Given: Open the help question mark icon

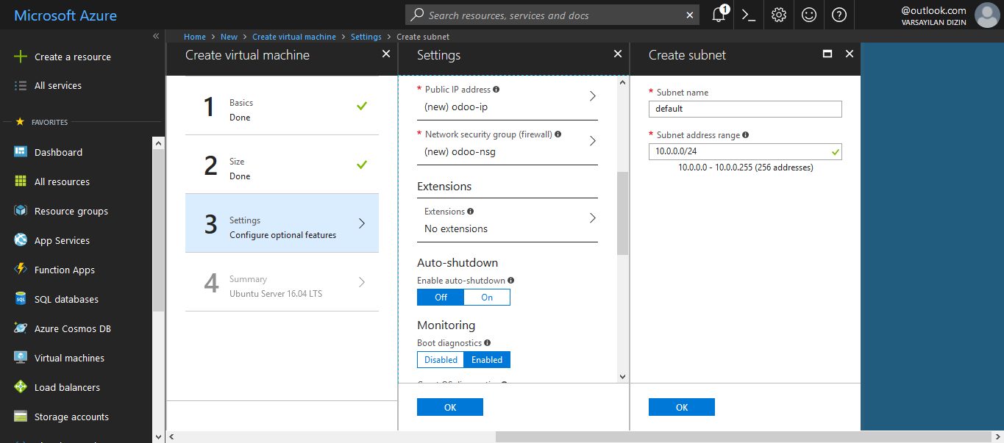Looking at the screenshot, I should click(839, 15).
